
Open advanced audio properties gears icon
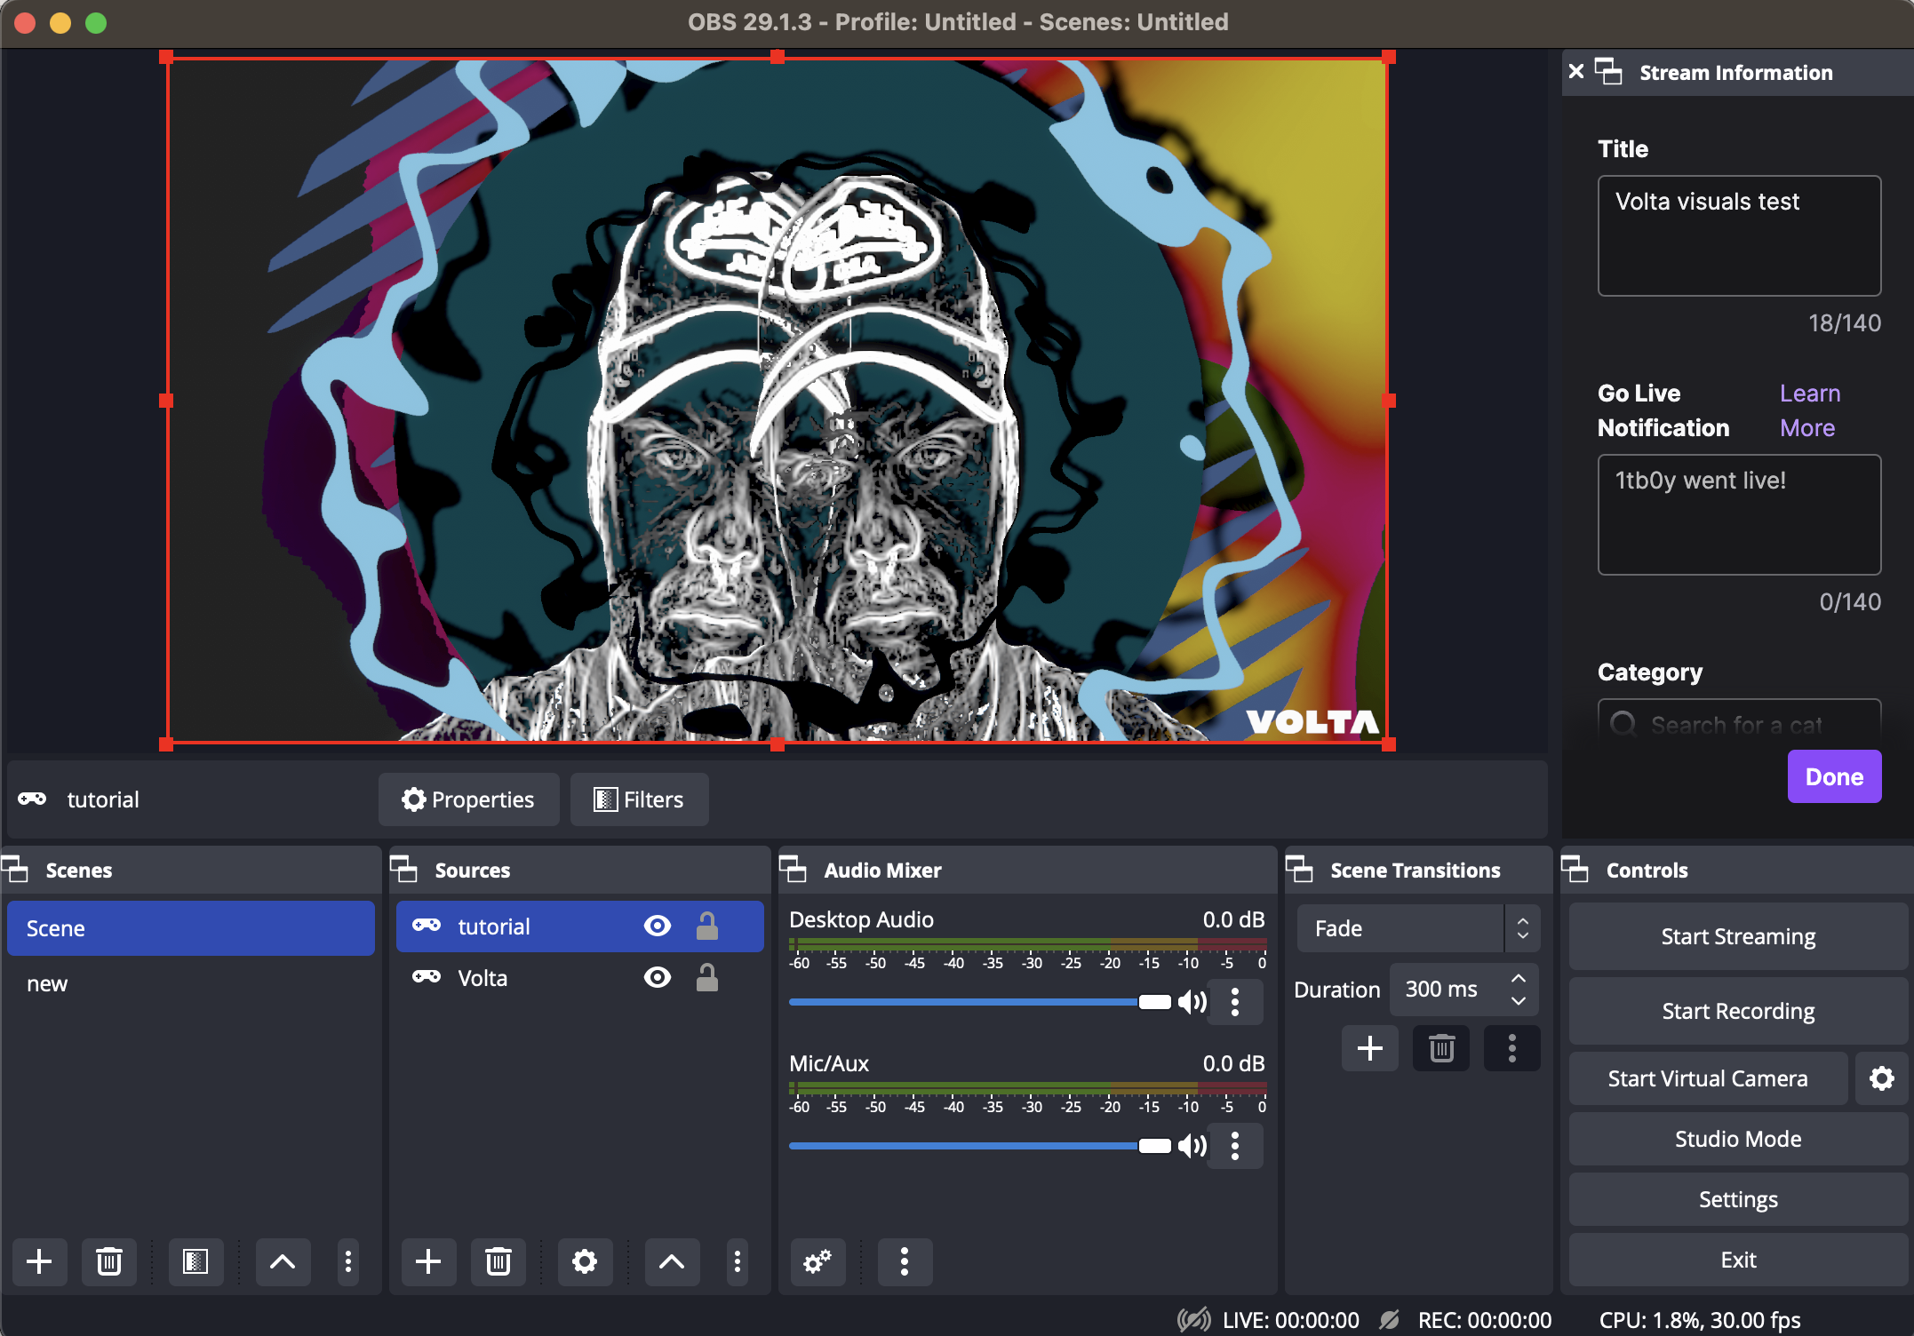(x=817, y=1261)
